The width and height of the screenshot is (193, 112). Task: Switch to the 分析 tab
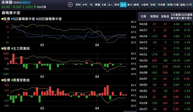pyautogui.click(x=85, y=5)
